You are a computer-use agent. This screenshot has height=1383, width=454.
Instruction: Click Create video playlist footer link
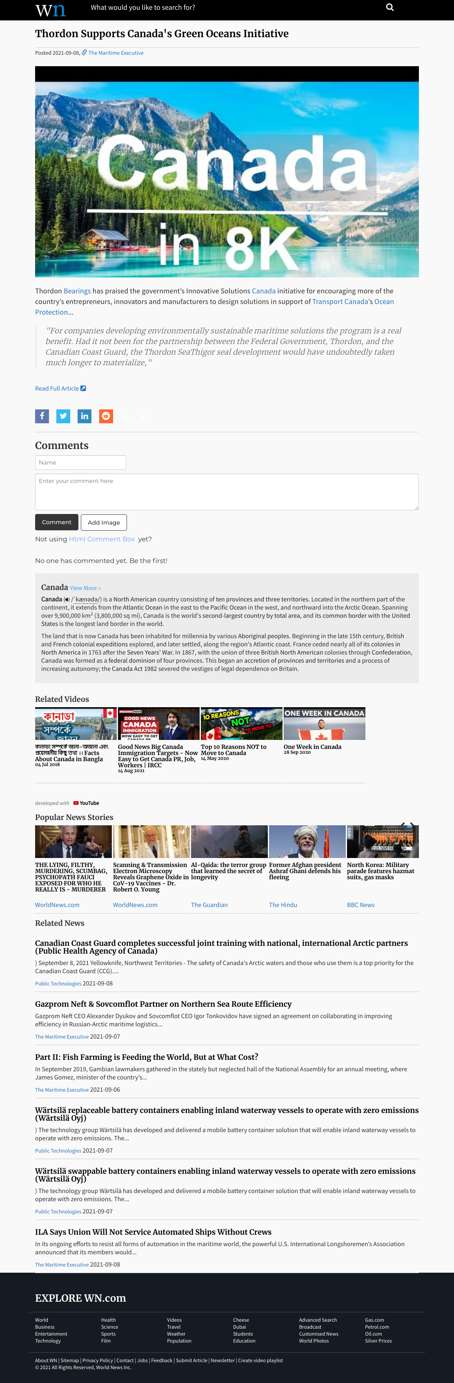coord(260,1361)
